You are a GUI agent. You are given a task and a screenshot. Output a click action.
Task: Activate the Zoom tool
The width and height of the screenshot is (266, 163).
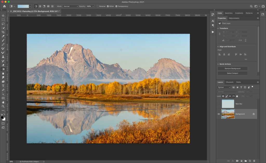pos(3,106)
